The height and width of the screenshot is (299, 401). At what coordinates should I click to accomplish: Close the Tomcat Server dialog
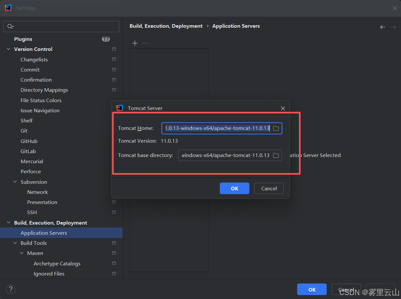point(283,108)
